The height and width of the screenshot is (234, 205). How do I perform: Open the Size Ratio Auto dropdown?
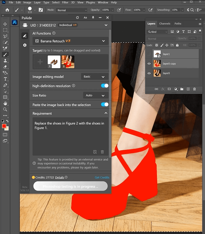coord(96,95)
